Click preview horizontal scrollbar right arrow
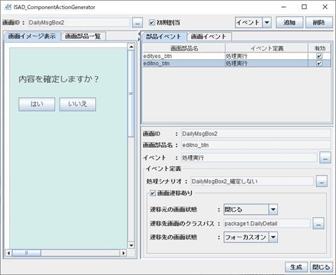 click(123, 253)
